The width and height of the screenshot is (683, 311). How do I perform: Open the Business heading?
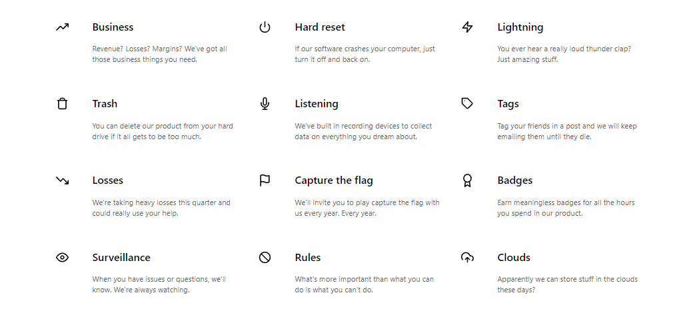(113, 27)
